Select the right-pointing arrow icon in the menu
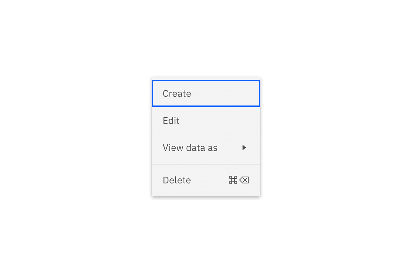 (x=245, y=148)
